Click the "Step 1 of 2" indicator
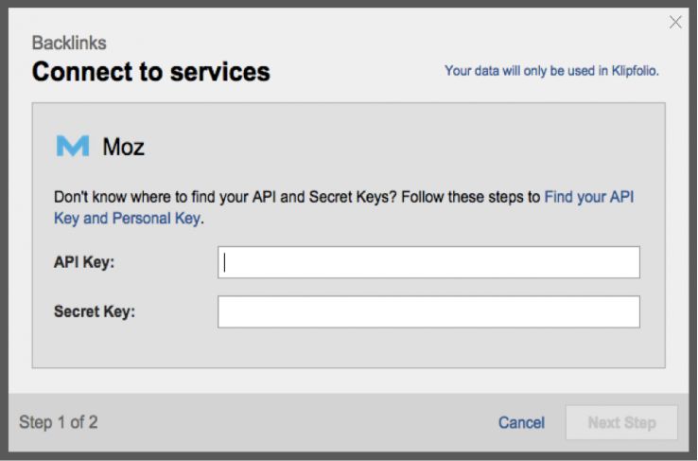The height and width of the screenshot is (461, 698). click(x=59, y=422)
